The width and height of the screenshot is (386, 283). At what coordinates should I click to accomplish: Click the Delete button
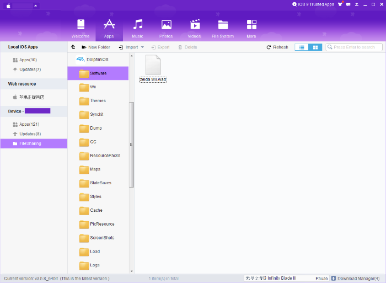coord(187,47)
